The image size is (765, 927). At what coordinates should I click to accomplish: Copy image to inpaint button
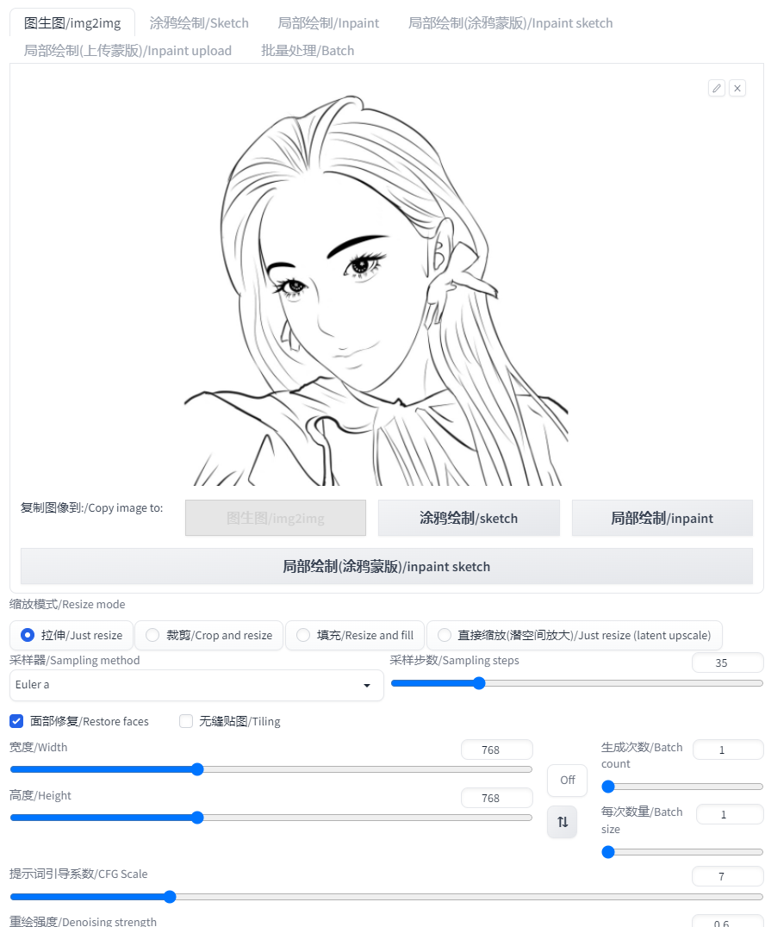click(662, 518)
